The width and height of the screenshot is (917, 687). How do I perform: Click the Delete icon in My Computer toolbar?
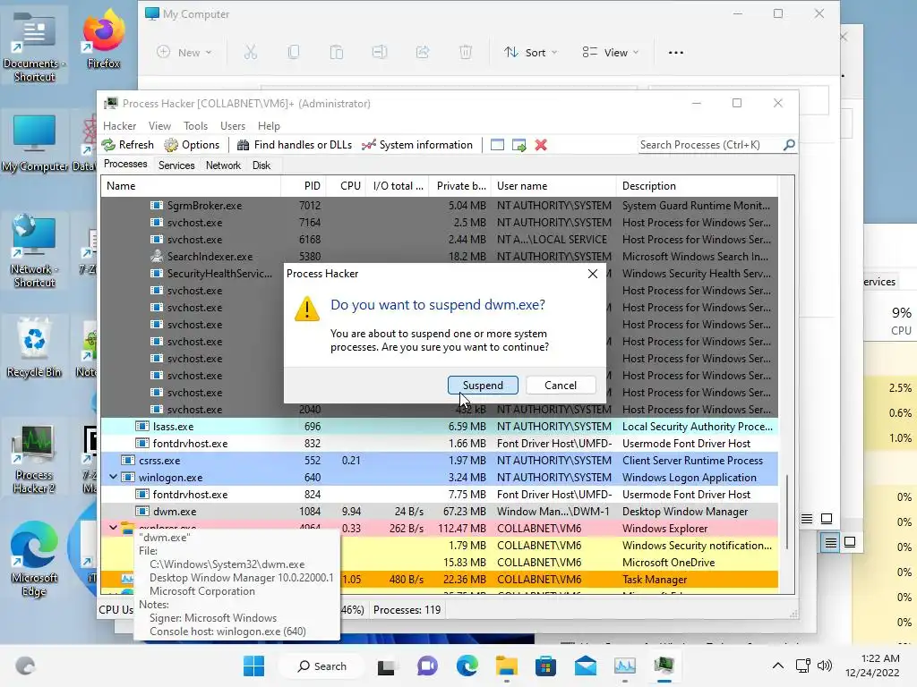466,53
